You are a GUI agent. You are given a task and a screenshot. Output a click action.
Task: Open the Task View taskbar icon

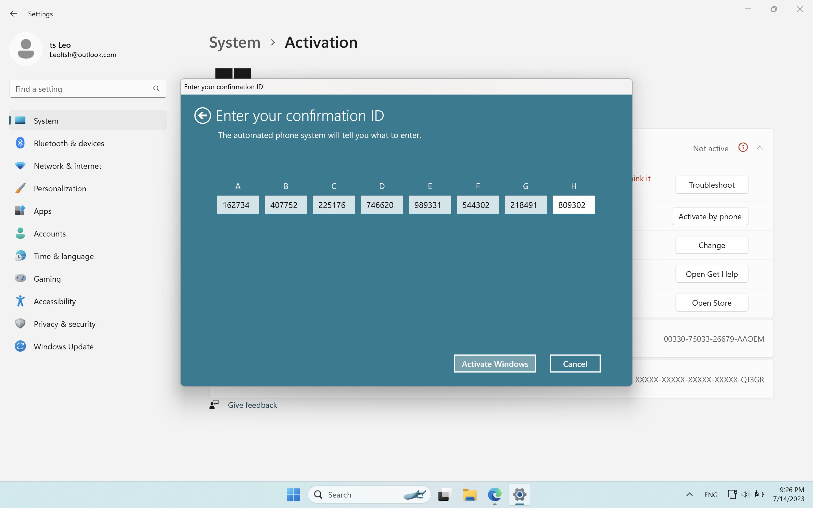[x=444, y=494]
